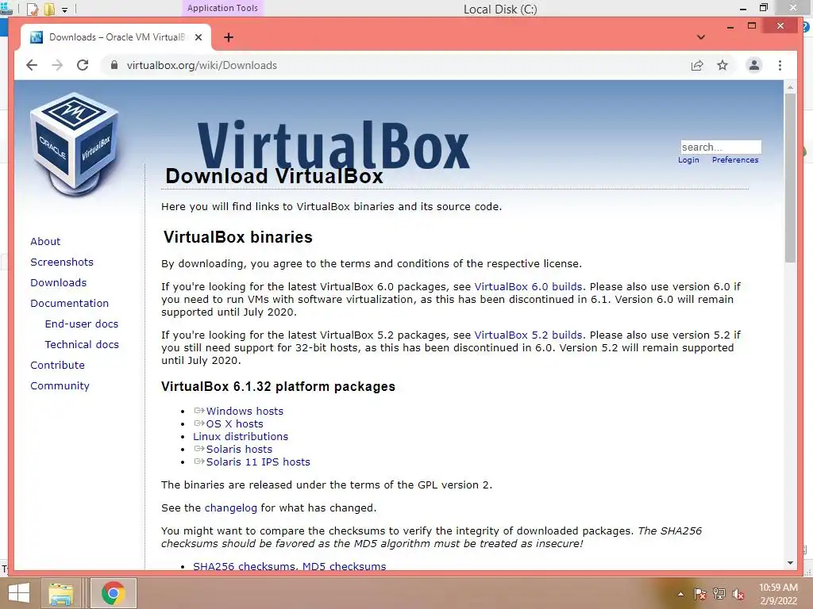Click the muted volume tray icon
Image resolution: width=813 pixels, height=609 pixels.
[x=738, y=594]
